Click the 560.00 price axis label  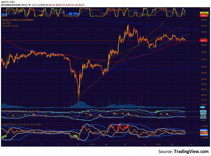[x=204, y=20]
